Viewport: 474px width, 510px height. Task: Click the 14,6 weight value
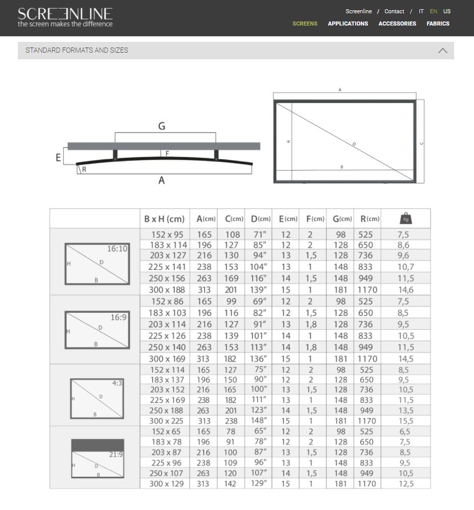click(x=406, y=290)
